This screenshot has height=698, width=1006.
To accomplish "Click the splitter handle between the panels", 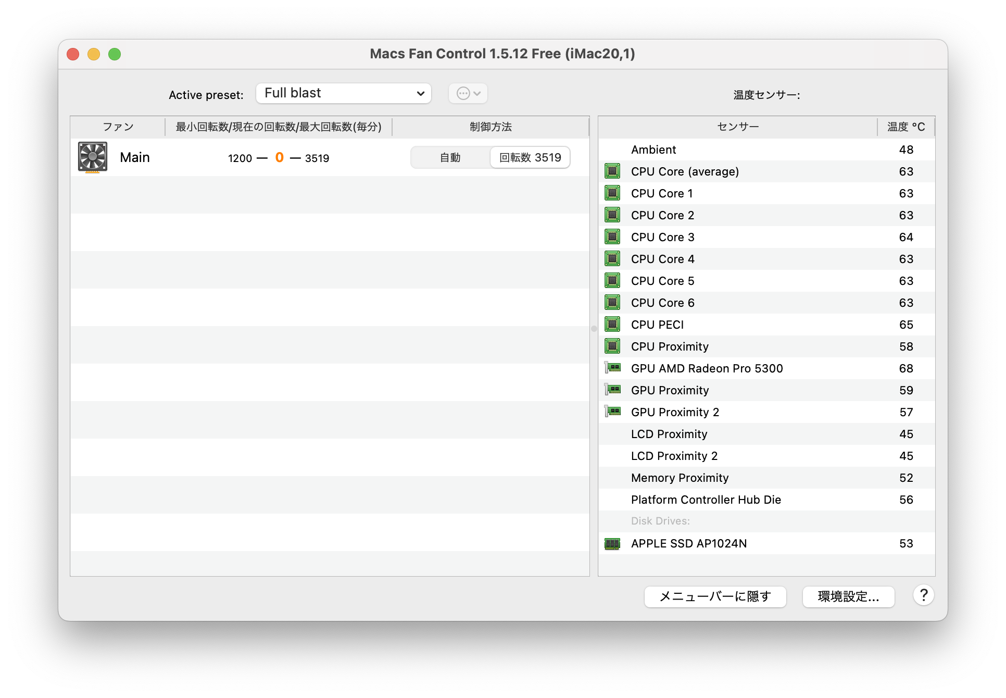I will (x=594, y=329).
